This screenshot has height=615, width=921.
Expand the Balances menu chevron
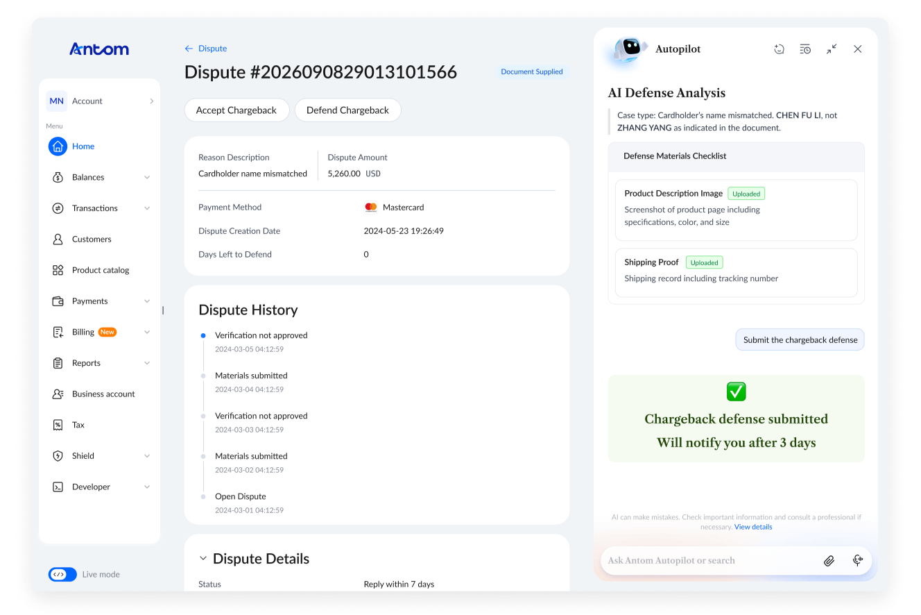(147, 177)
